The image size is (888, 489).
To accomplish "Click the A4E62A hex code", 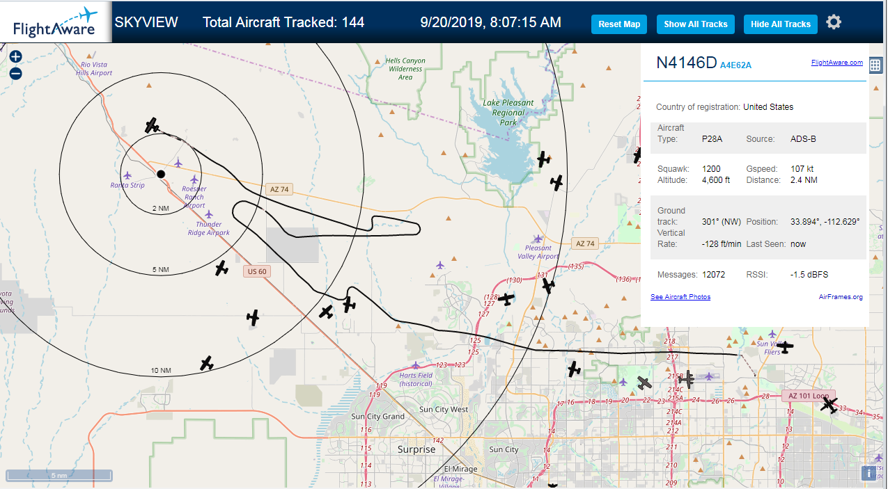I will 735,65.
